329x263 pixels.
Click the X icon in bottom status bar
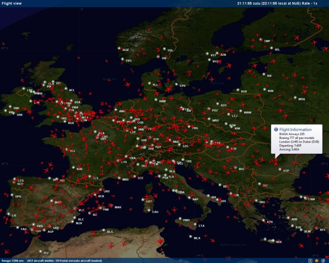(x=310, y=260)
